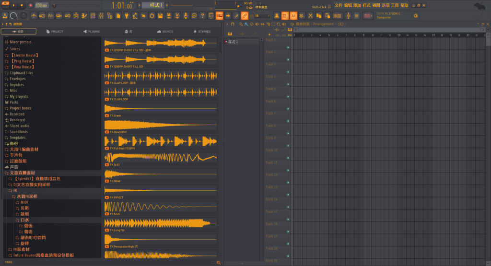
Task: Open the mixer window icon
Action: coord(101,16)
